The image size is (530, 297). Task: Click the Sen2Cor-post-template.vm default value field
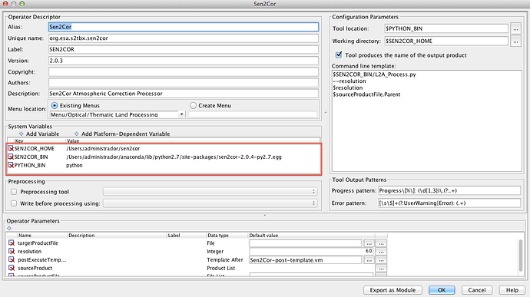coord(306,260)
